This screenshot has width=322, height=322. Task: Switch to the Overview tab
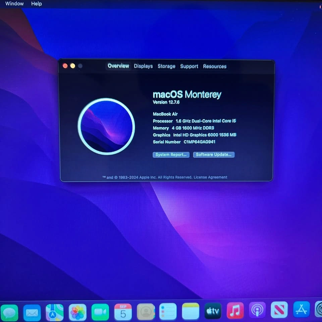coord(118,66)
